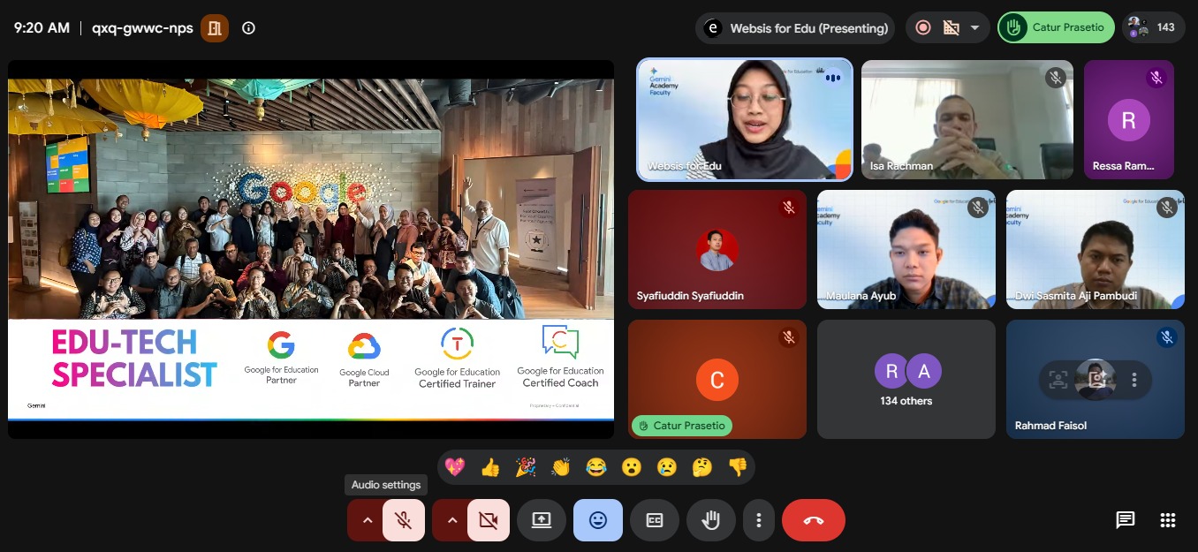Open the meeting details info icon

coord(248,28)
